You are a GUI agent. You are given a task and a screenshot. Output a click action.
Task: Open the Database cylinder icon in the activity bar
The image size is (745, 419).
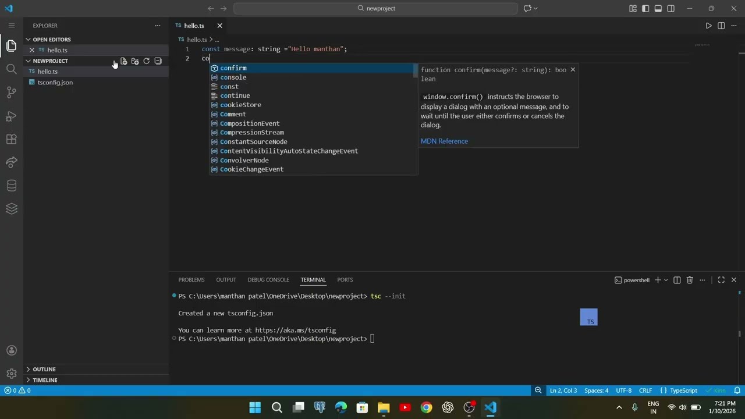pyautogui.click(x=11, y=186)
